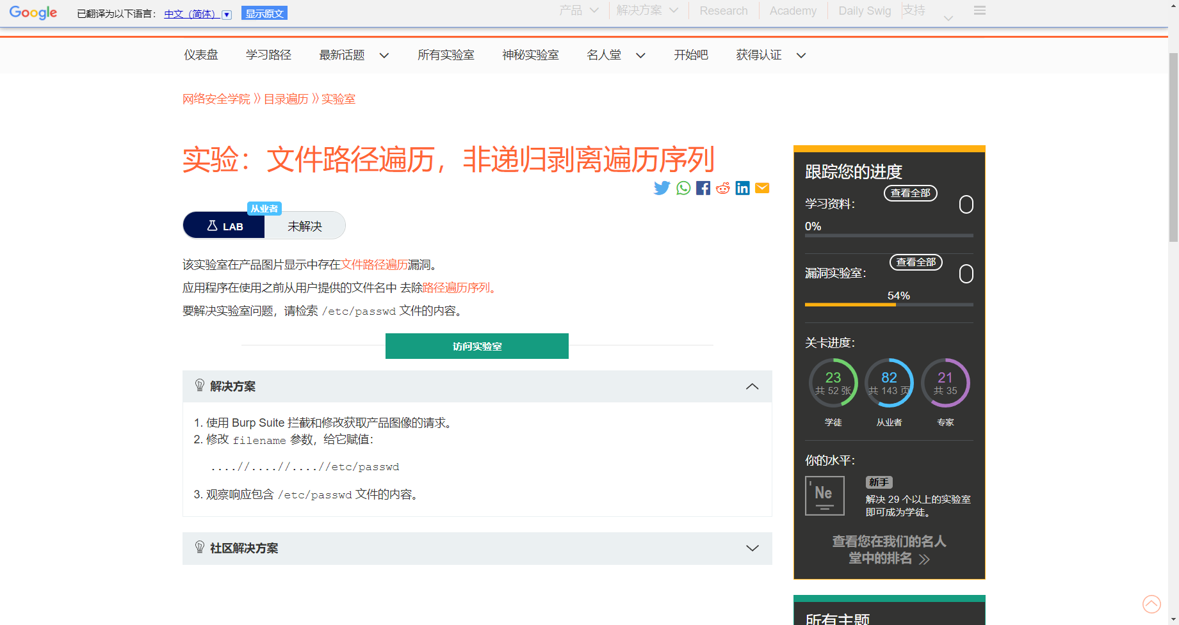Click the 0% learning materials progress bar
This screenshot has width=1179, height=625.
pyautogui.click(x=889, y=235)
